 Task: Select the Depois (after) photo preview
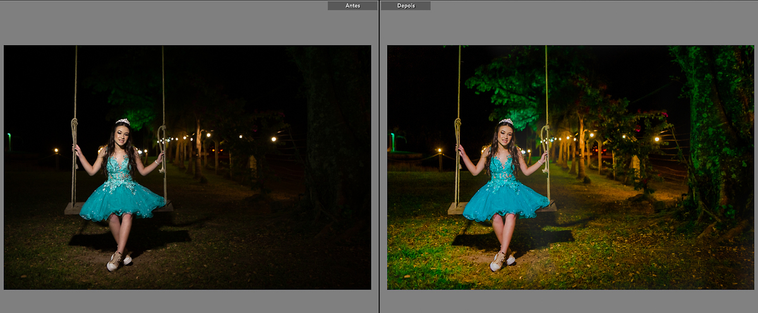(x=570, y=167)
